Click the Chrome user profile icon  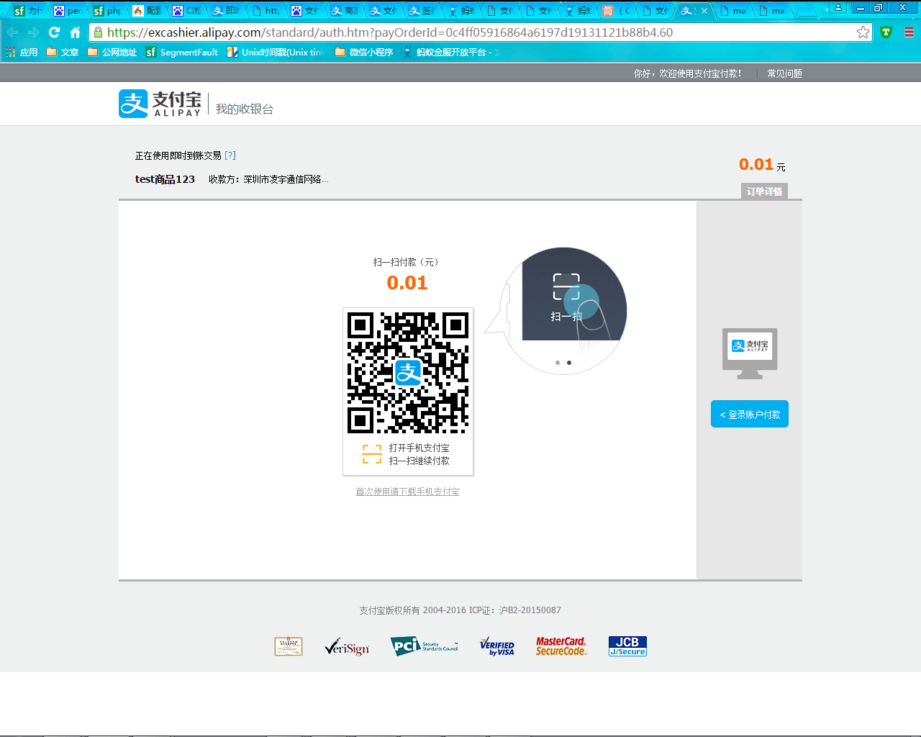[x=838, y=8]
